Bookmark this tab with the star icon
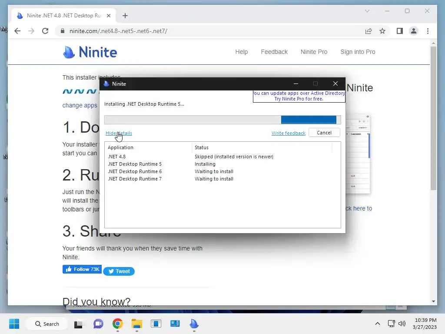 382,31
